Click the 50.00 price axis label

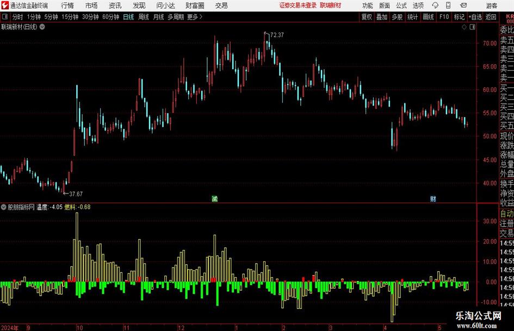point(490,136)
